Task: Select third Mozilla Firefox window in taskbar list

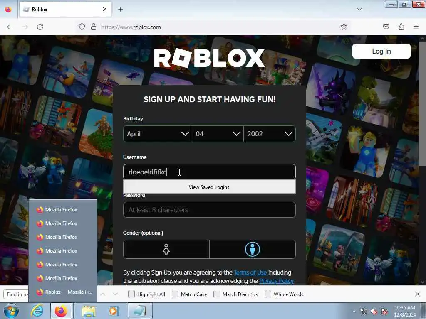Action: tap(63, 237)
